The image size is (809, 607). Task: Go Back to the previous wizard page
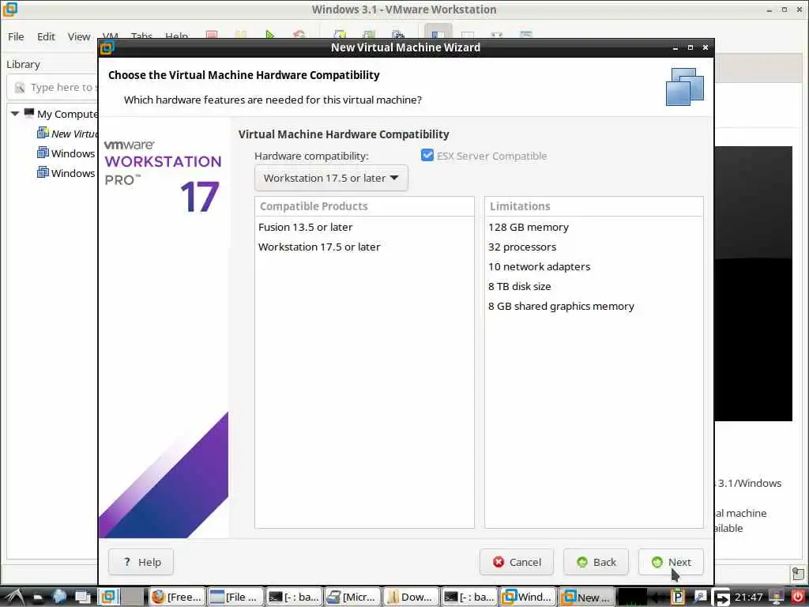coord(596,562)
